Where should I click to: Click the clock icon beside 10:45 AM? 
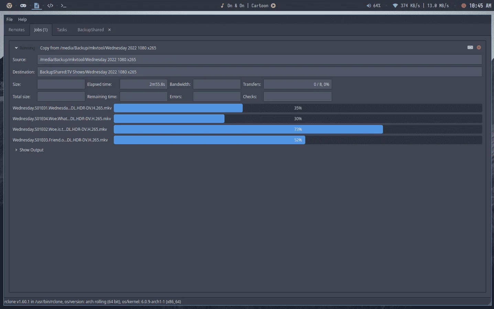(463, 5)
